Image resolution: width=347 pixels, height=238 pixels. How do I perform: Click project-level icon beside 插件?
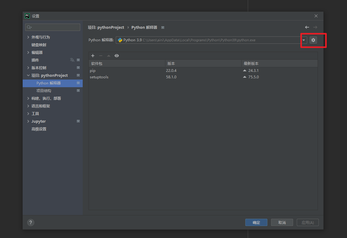click(78, 60)
